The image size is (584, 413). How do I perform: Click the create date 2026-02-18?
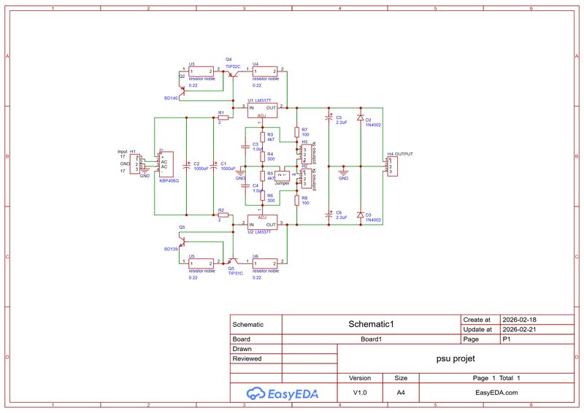[519, 320]
